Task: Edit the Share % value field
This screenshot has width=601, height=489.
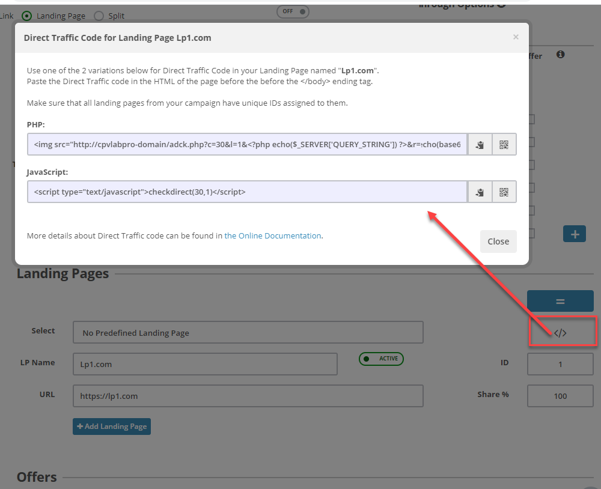Action: point(560,395)
